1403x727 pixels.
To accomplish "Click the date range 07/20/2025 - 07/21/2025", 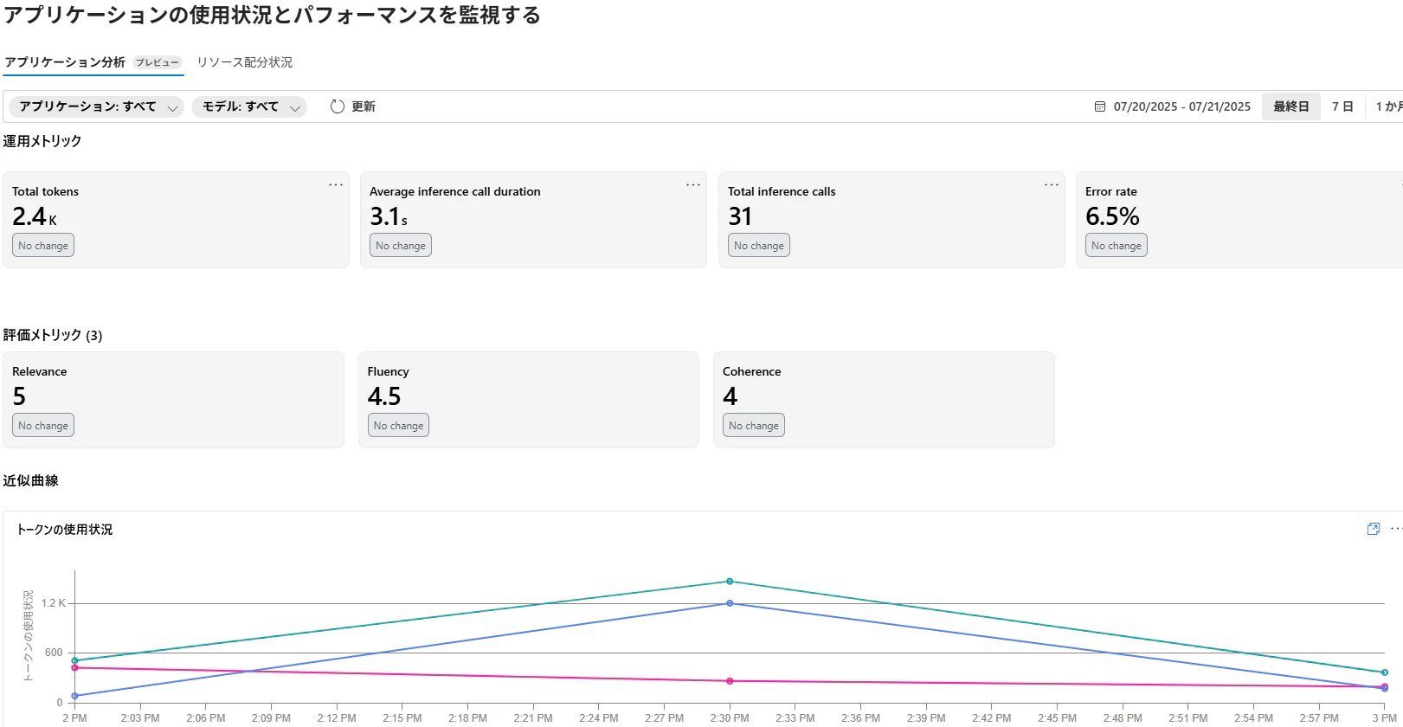I will point(1182,106).
